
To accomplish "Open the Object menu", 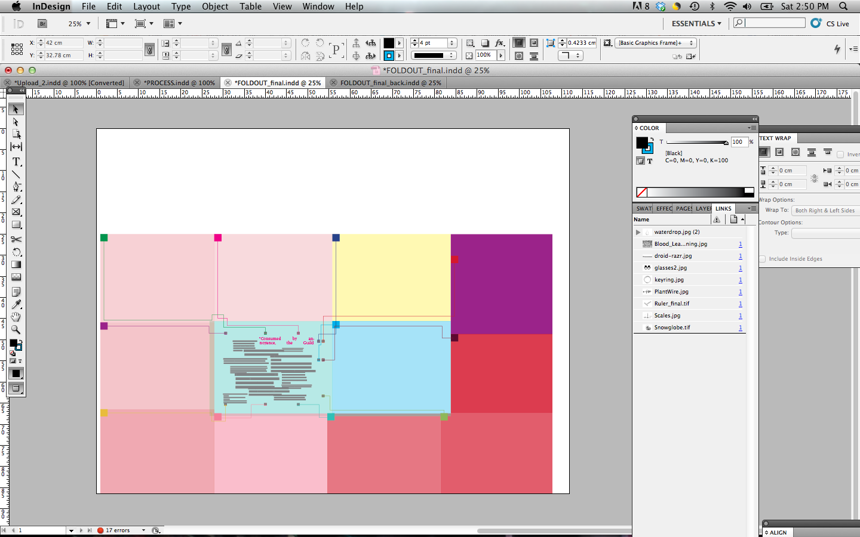I will [x=214, y=7].
